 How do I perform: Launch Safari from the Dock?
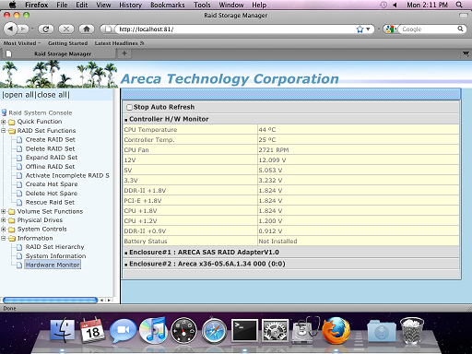tap(214, 331)
